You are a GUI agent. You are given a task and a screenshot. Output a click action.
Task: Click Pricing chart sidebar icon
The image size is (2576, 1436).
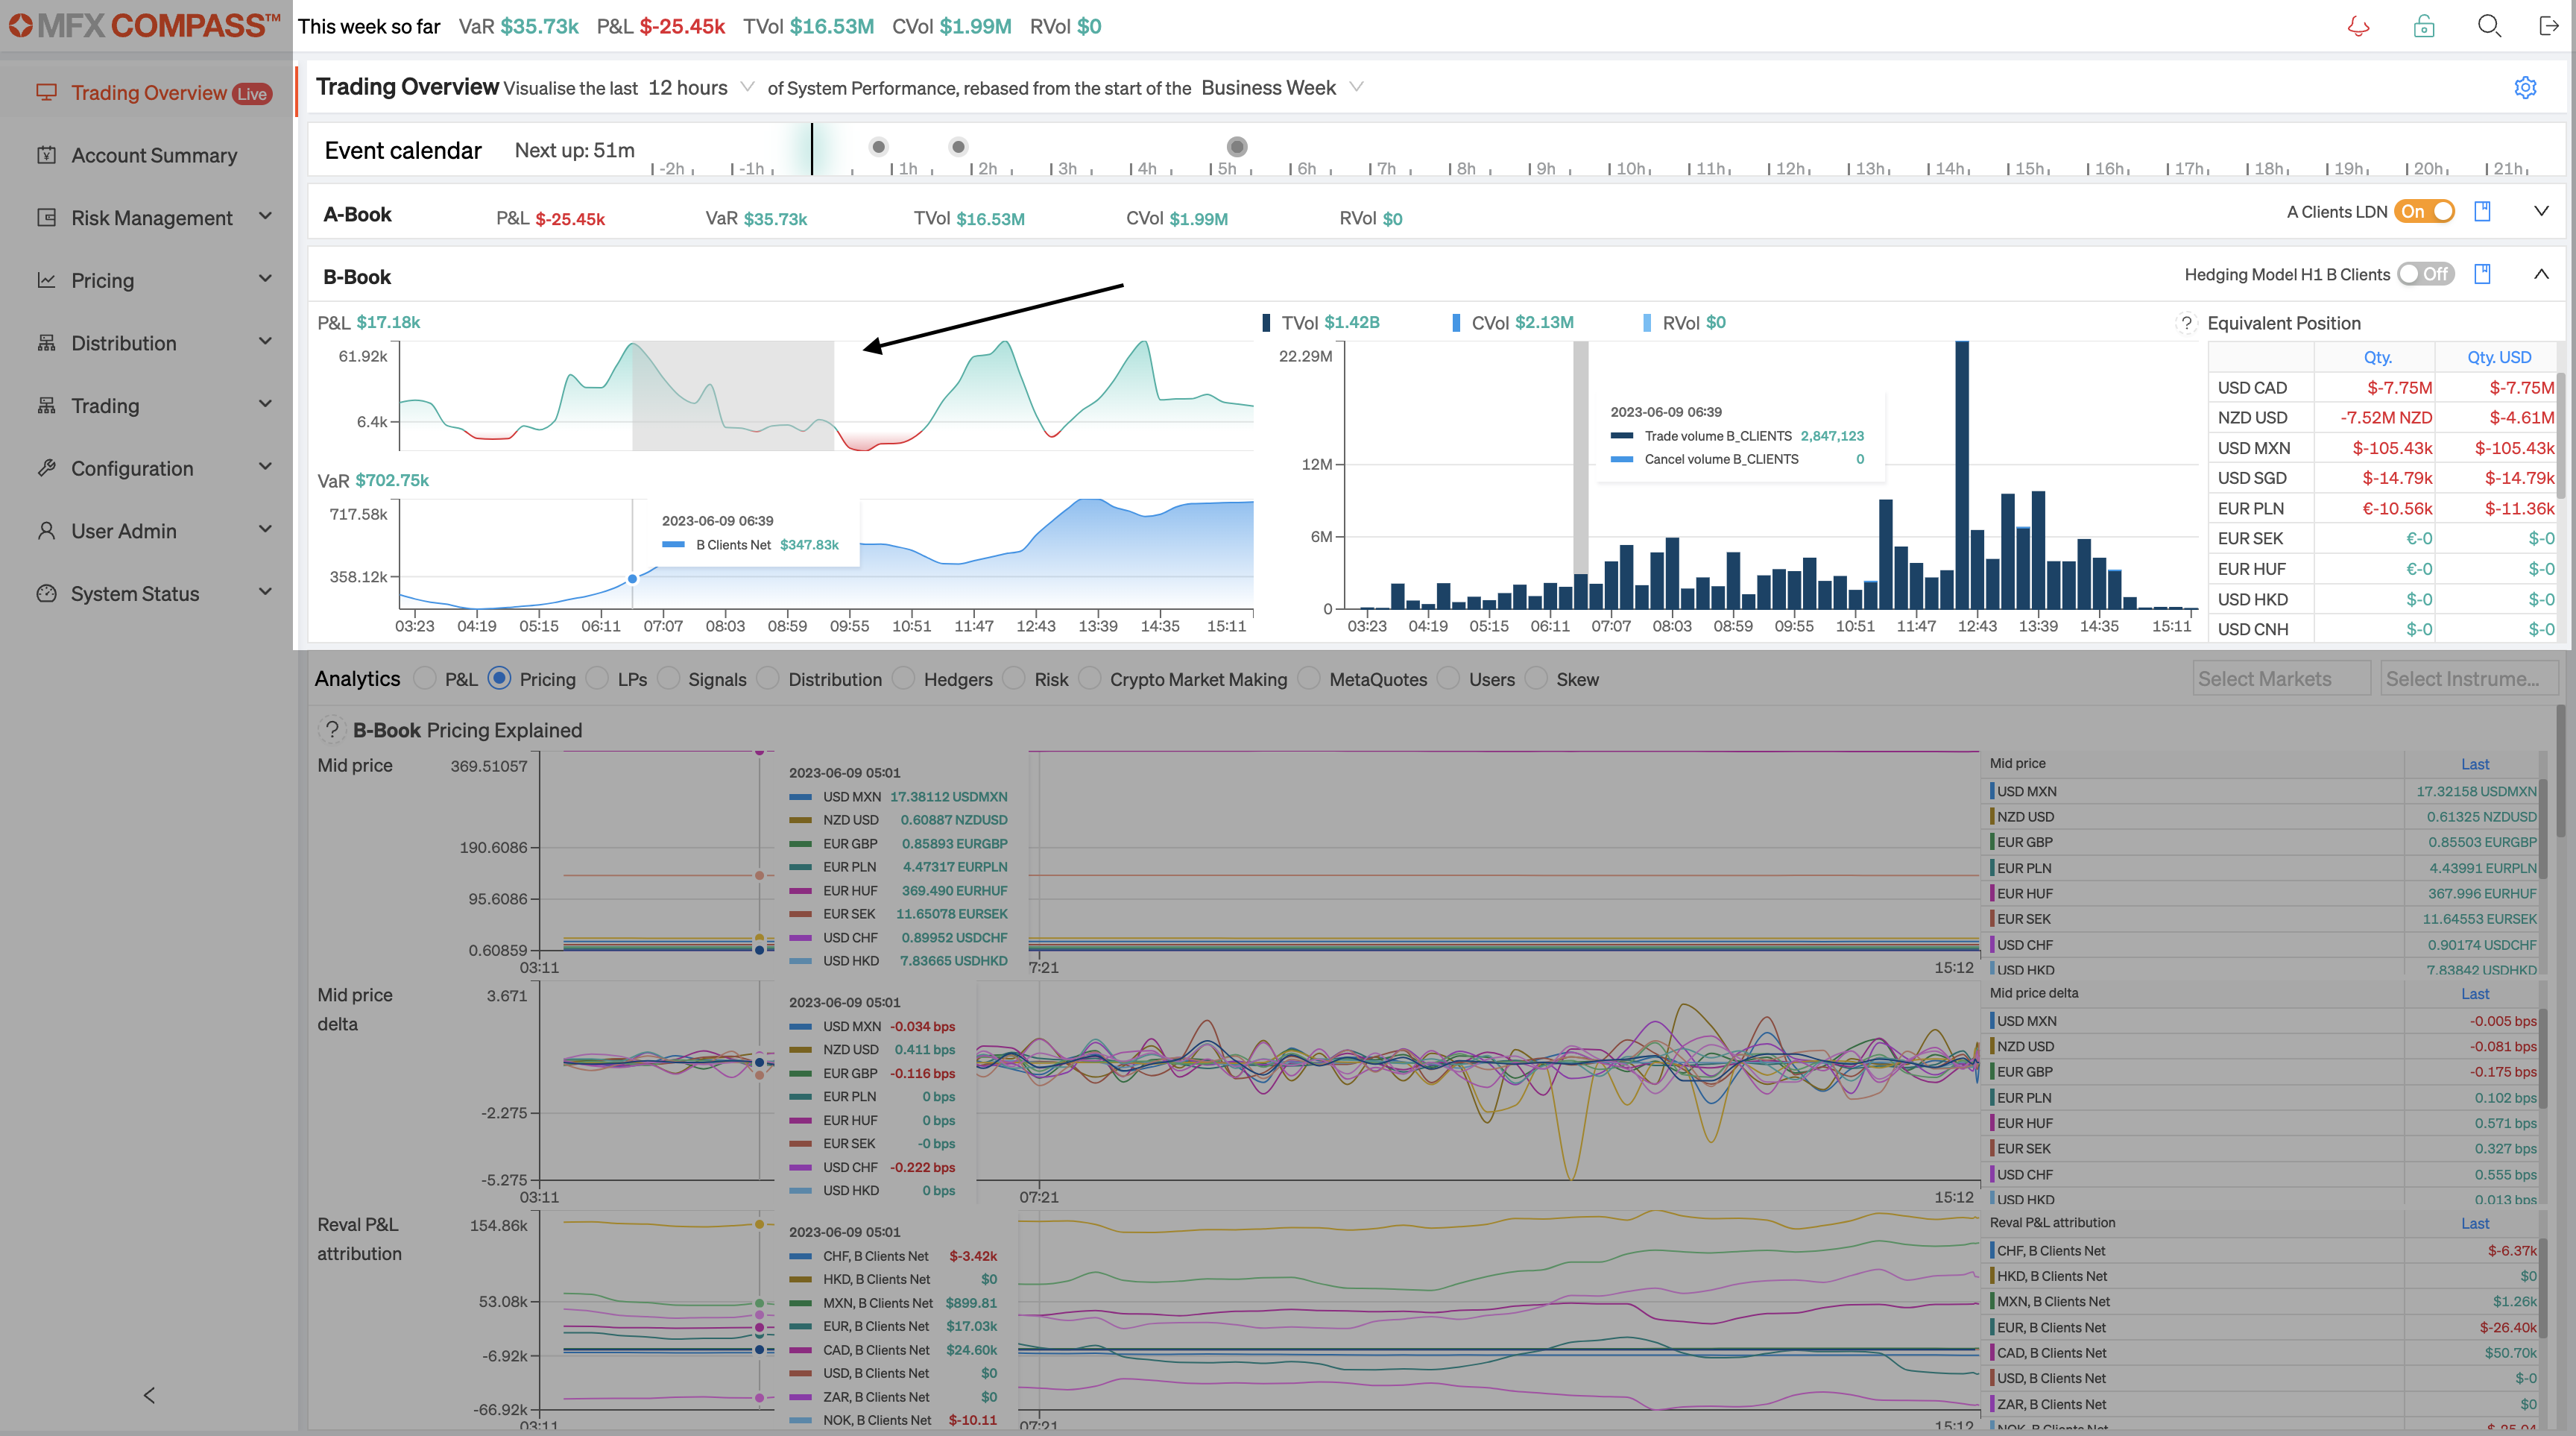46,280
